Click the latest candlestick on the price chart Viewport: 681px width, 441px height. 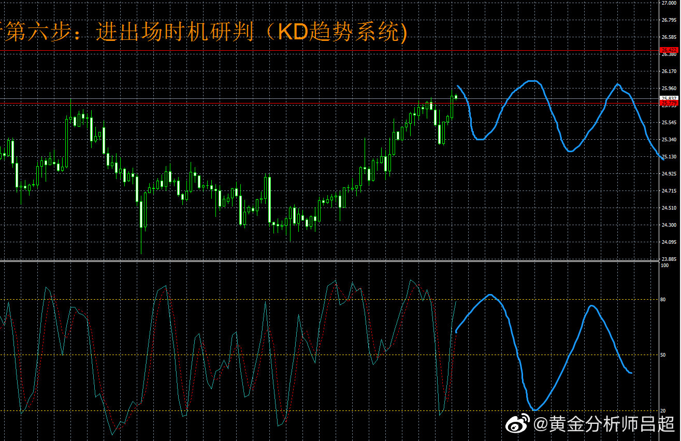pyautogui.click(x=456, y=97)
